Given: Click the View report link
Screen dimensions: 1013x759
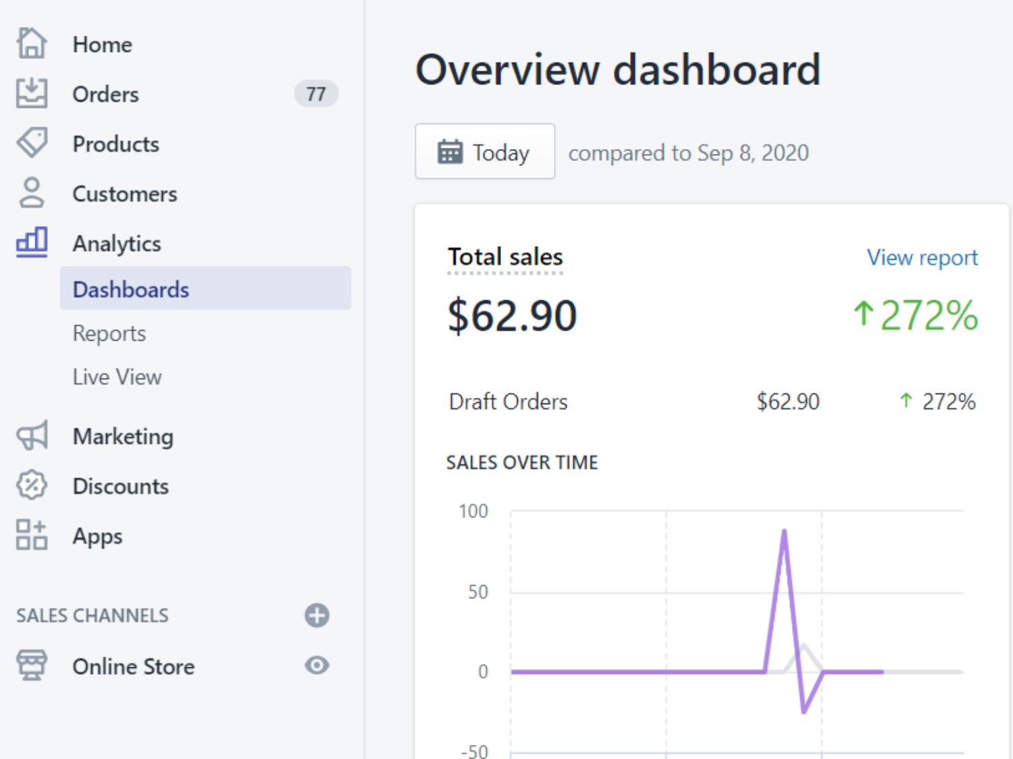Looking at the screenshot, I should pyautogui.click(x=921, y=257).
